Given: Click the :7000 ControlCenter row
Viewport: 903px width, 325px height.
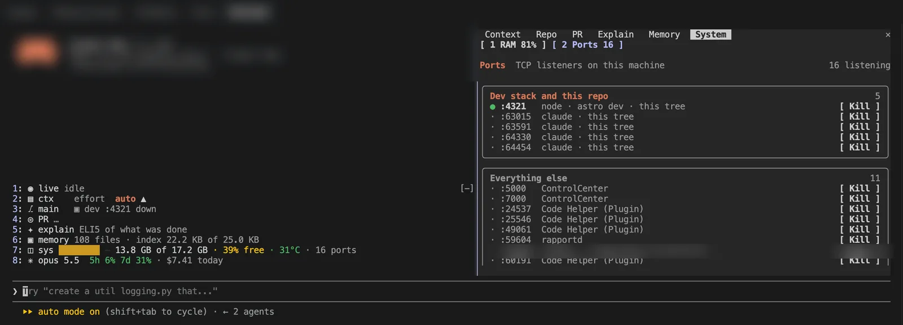Looking at the screenshot, I should click(x=685, y=199).
